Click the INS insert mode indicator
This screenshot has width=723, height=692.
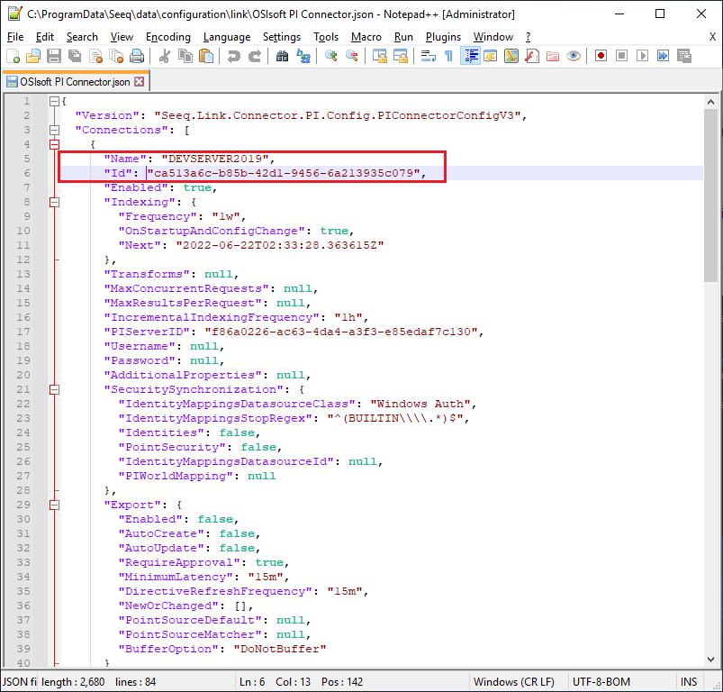click(689, 682)
